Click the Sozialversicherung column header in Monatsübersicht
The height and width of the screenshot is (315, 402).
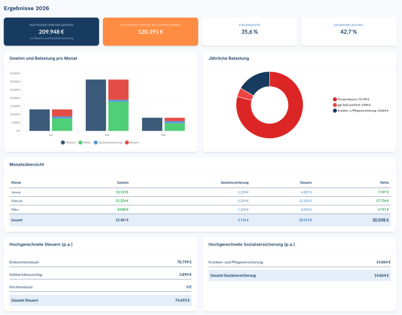(x=234, y=183)
